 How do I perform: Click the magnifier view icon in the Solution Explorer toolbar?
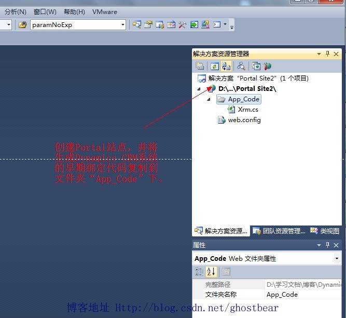[x=241, y=66]
